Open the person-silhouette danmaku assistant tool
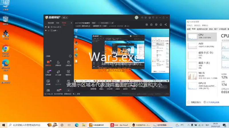This screenshot has height=128, width=229. [58, 63]
